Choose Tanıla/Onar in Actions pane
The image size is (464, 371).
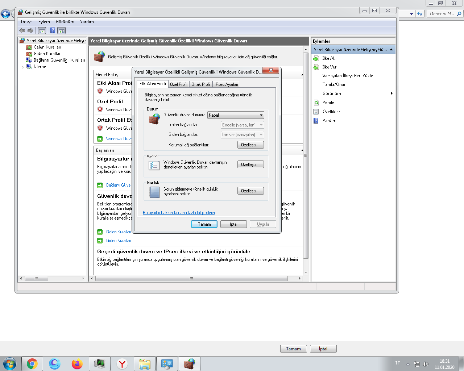click(x=334, y=84)
